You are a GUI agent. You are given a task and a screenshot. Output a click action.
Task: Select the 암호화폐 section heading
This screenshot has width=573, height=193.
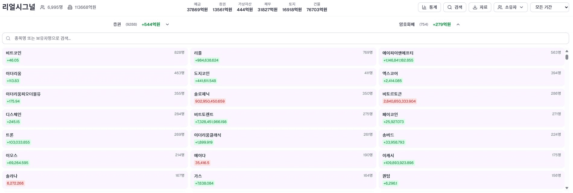[x=407, y=24]
